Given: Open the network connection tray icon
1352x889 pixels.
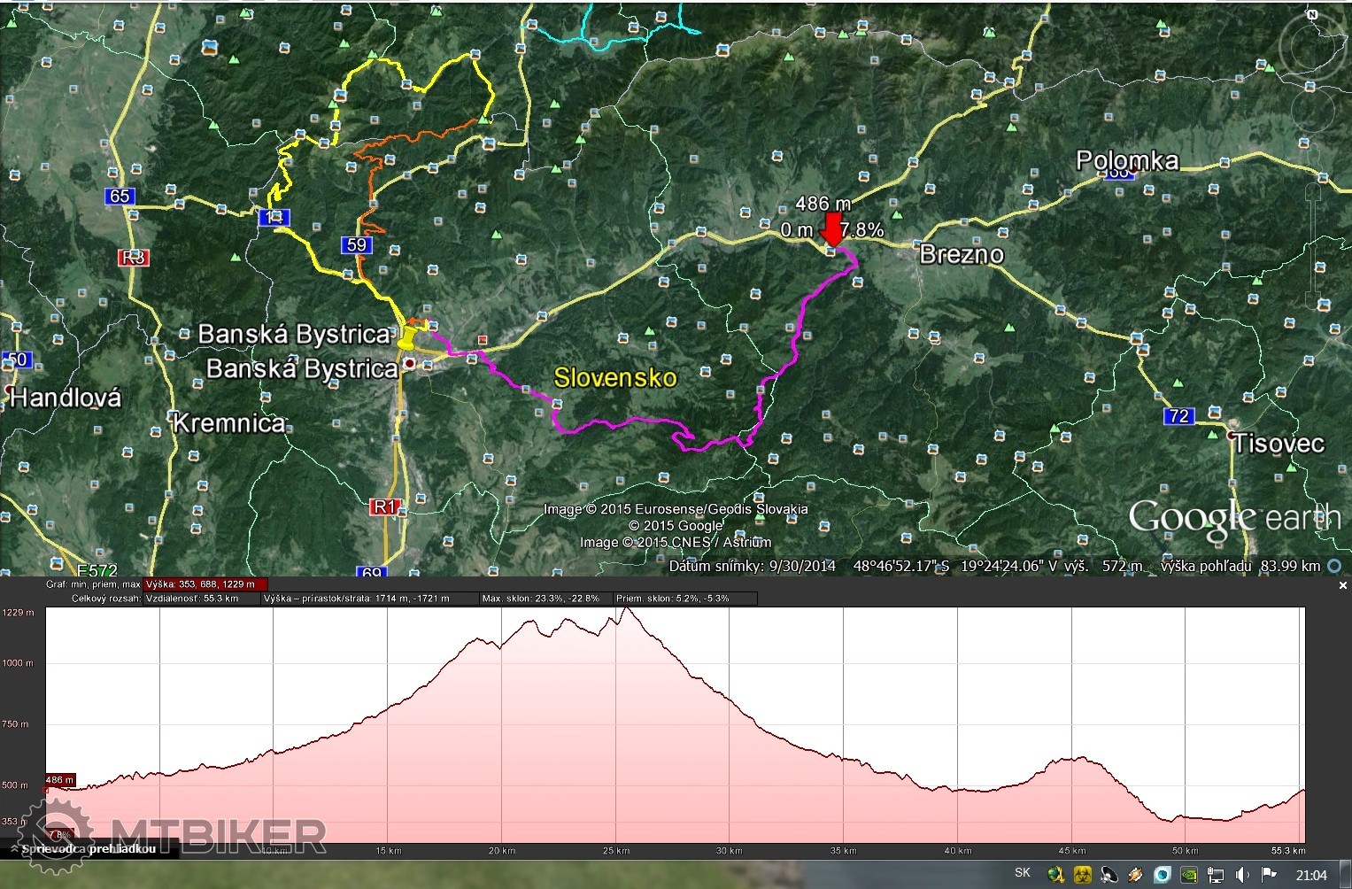Looking at the screenshot, I should coord(1216,875).
